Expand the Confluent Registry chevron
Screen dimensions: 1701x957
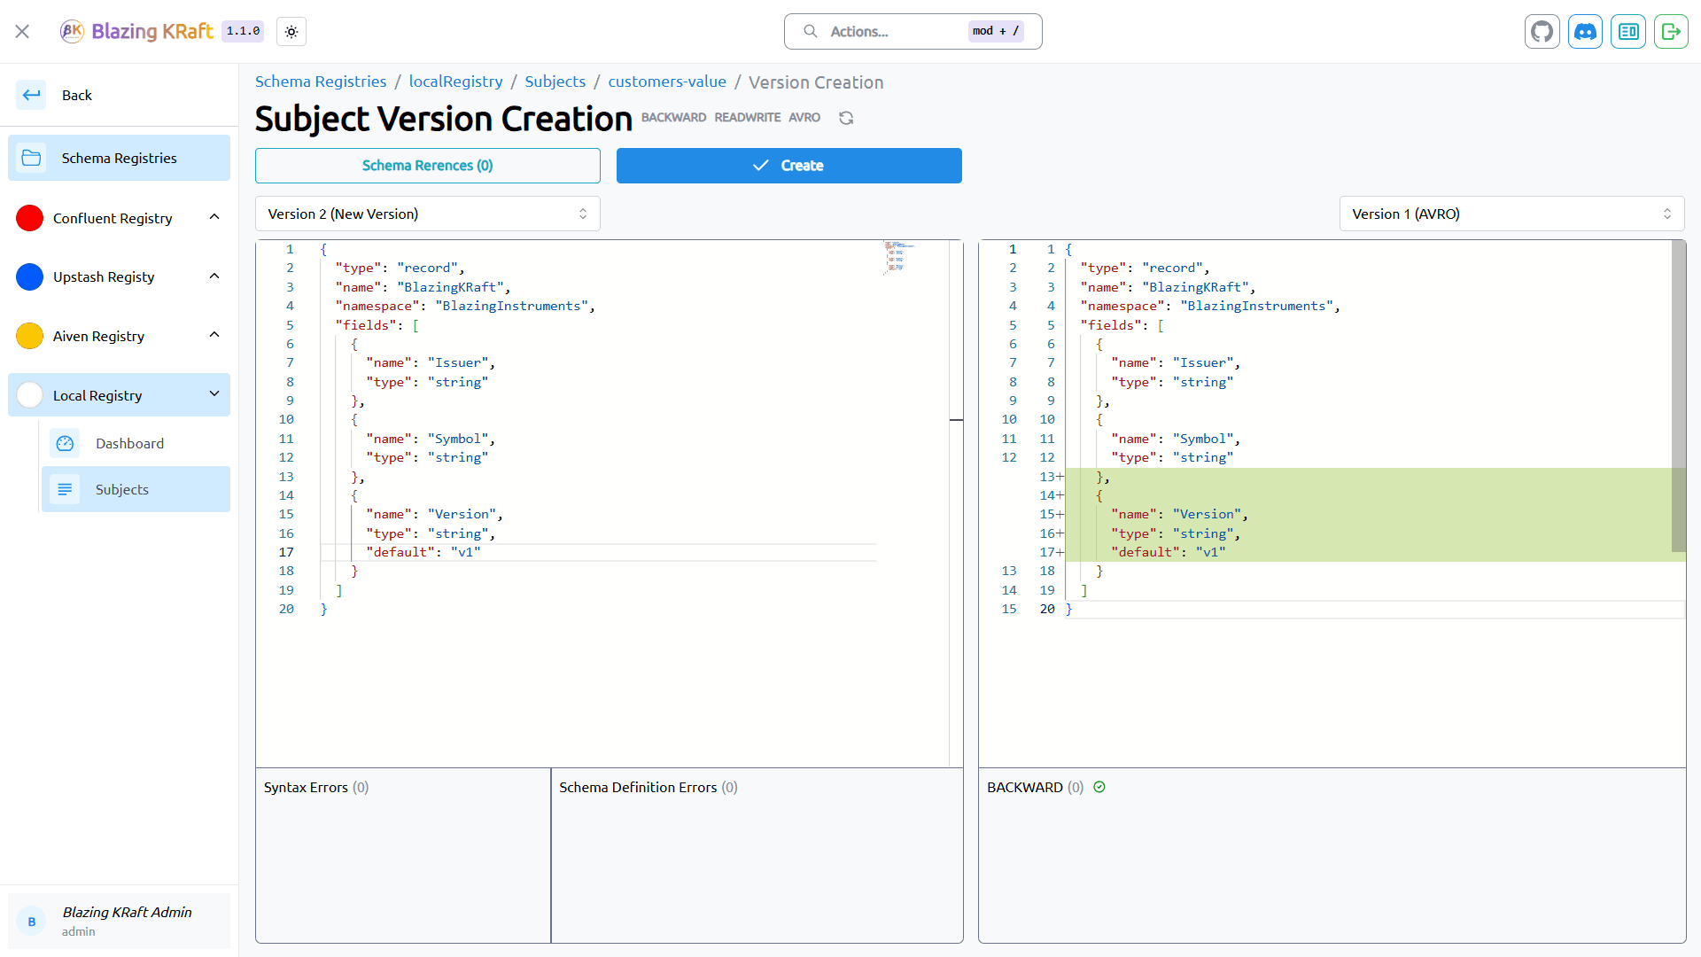(214, 217)
